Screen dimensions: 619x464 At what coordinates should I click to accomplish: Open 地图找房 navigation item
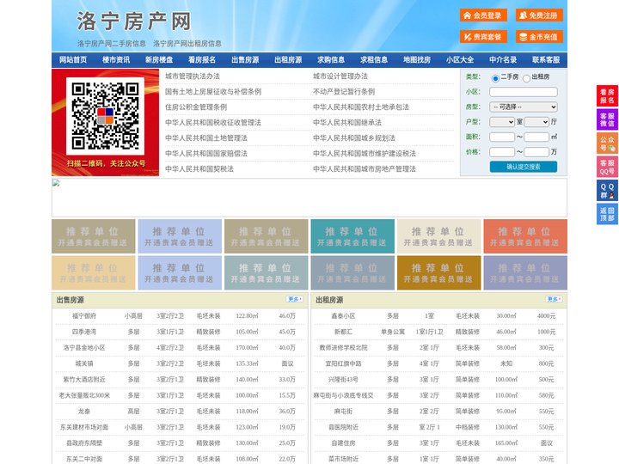point(417,60)
